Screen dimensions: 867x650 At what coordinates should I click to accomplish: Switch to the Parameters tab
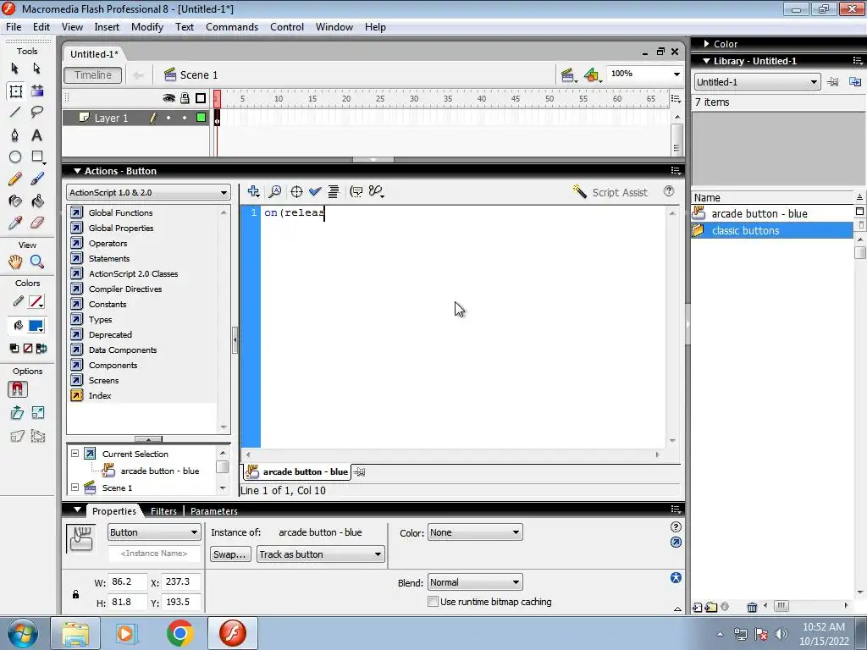tap(214, 511)
